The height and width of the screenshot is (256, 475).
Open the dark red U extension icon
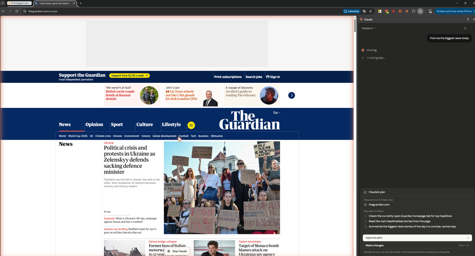(x=393, y=11)
